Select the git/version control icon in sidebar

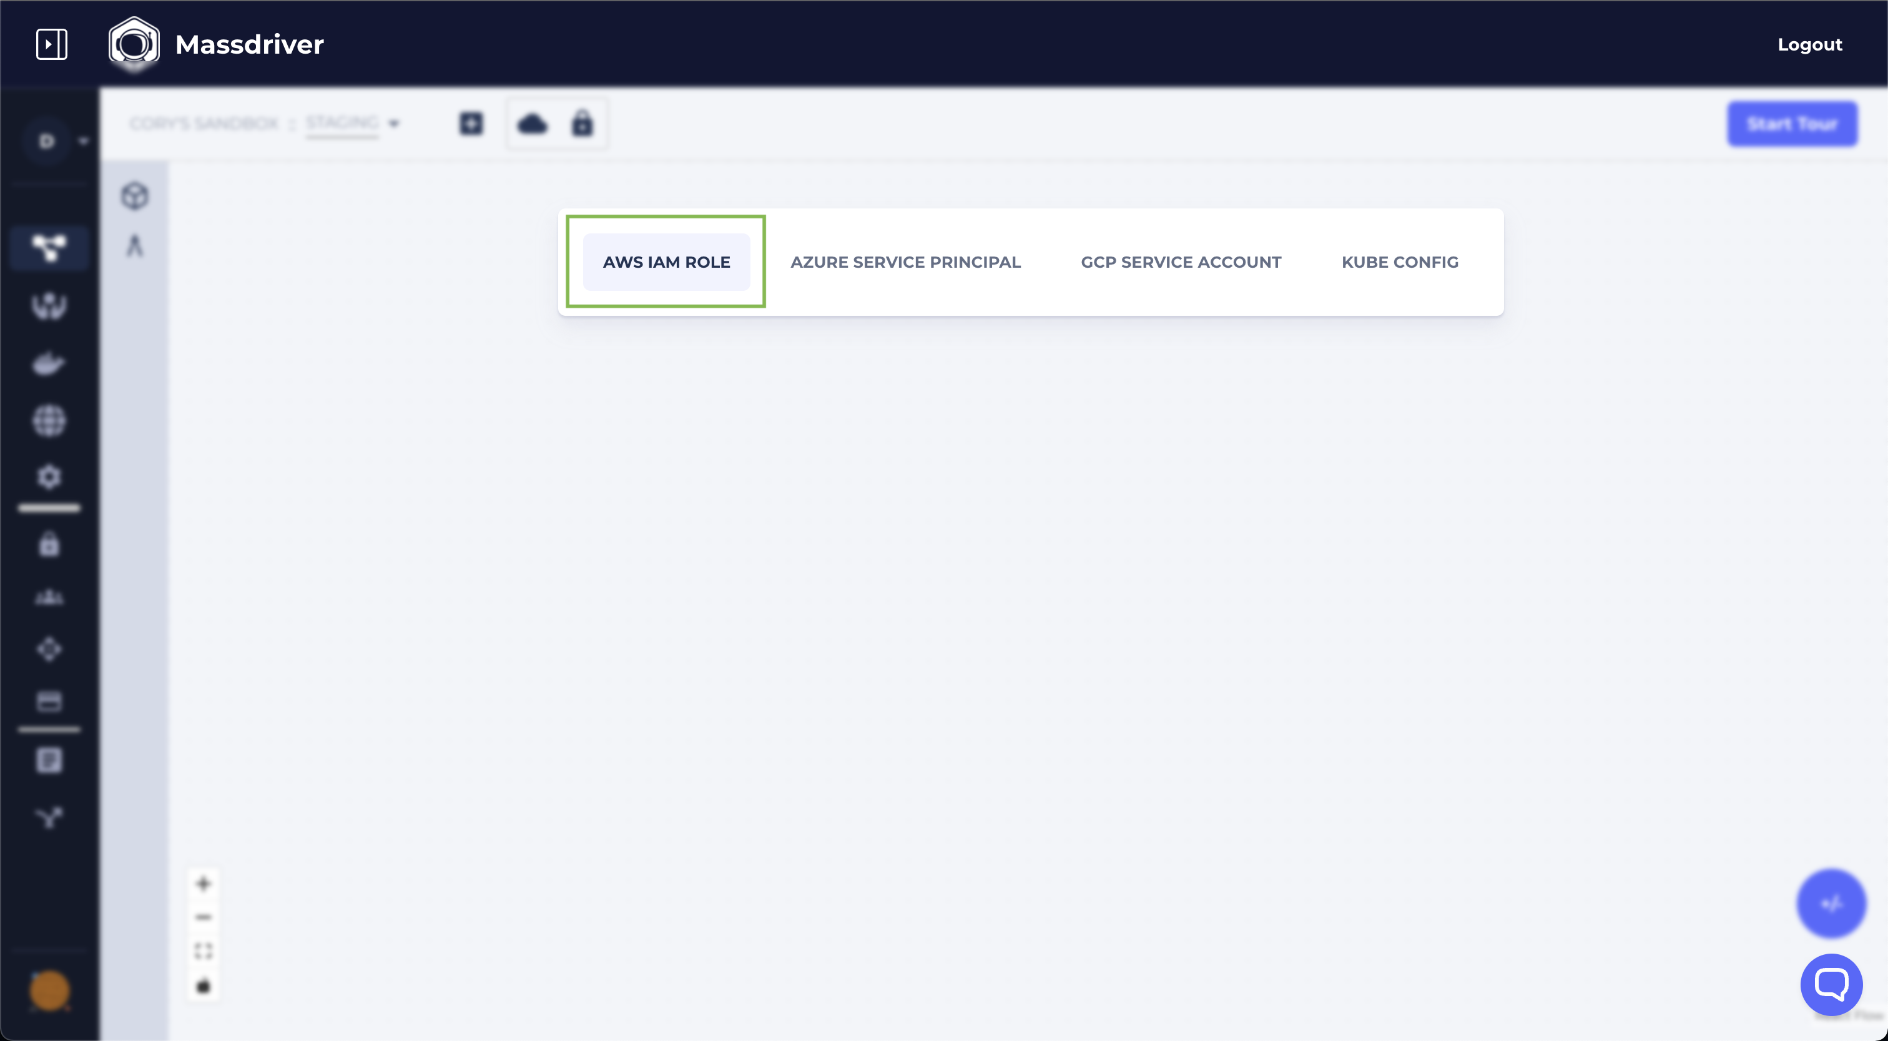tap(49, 817)
